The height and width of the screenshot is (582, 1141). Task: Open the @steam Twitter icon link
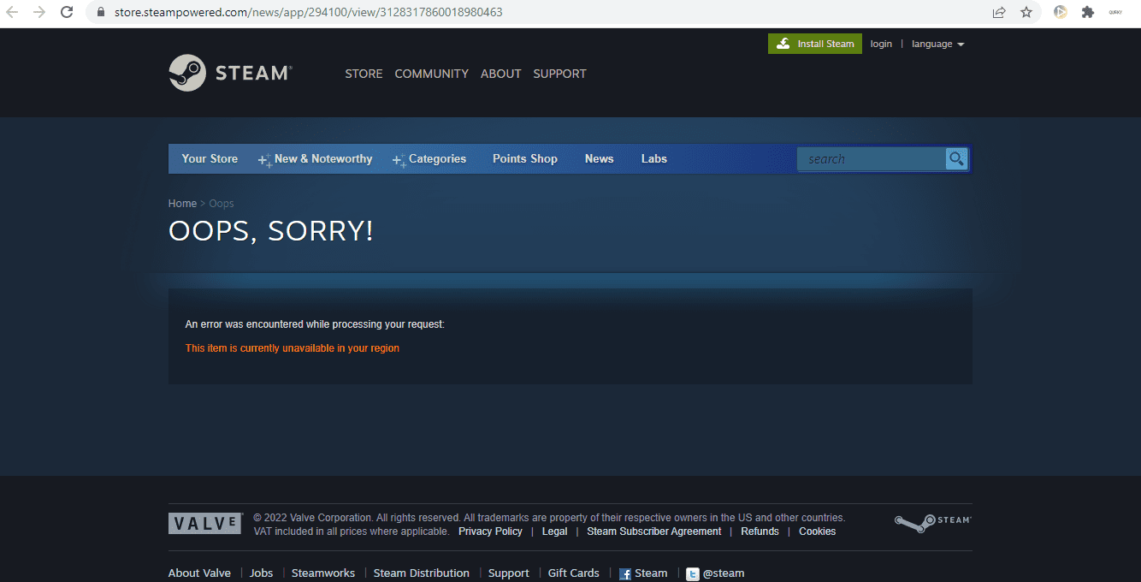[x=693, y=574]
